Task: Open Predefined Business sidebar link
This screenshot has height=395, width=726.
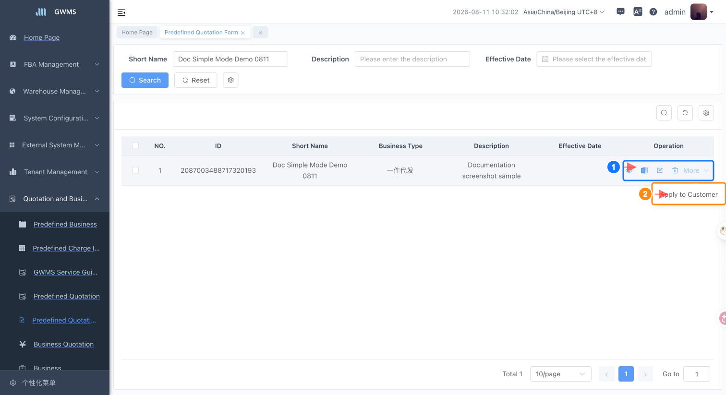Action: pos(65,224)
